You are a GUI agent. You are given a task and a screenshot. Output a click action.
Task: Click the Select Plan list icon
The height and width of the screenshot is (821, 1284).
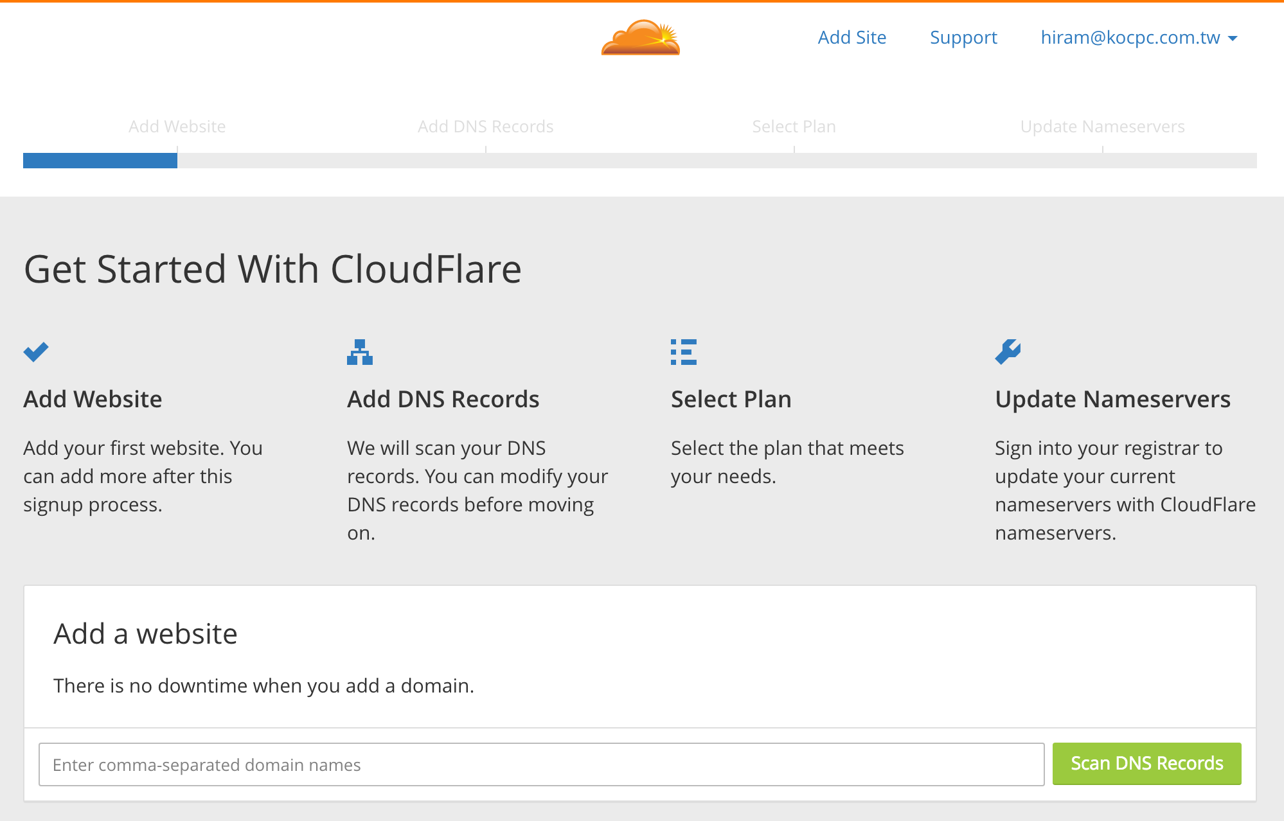click(684, 352)
